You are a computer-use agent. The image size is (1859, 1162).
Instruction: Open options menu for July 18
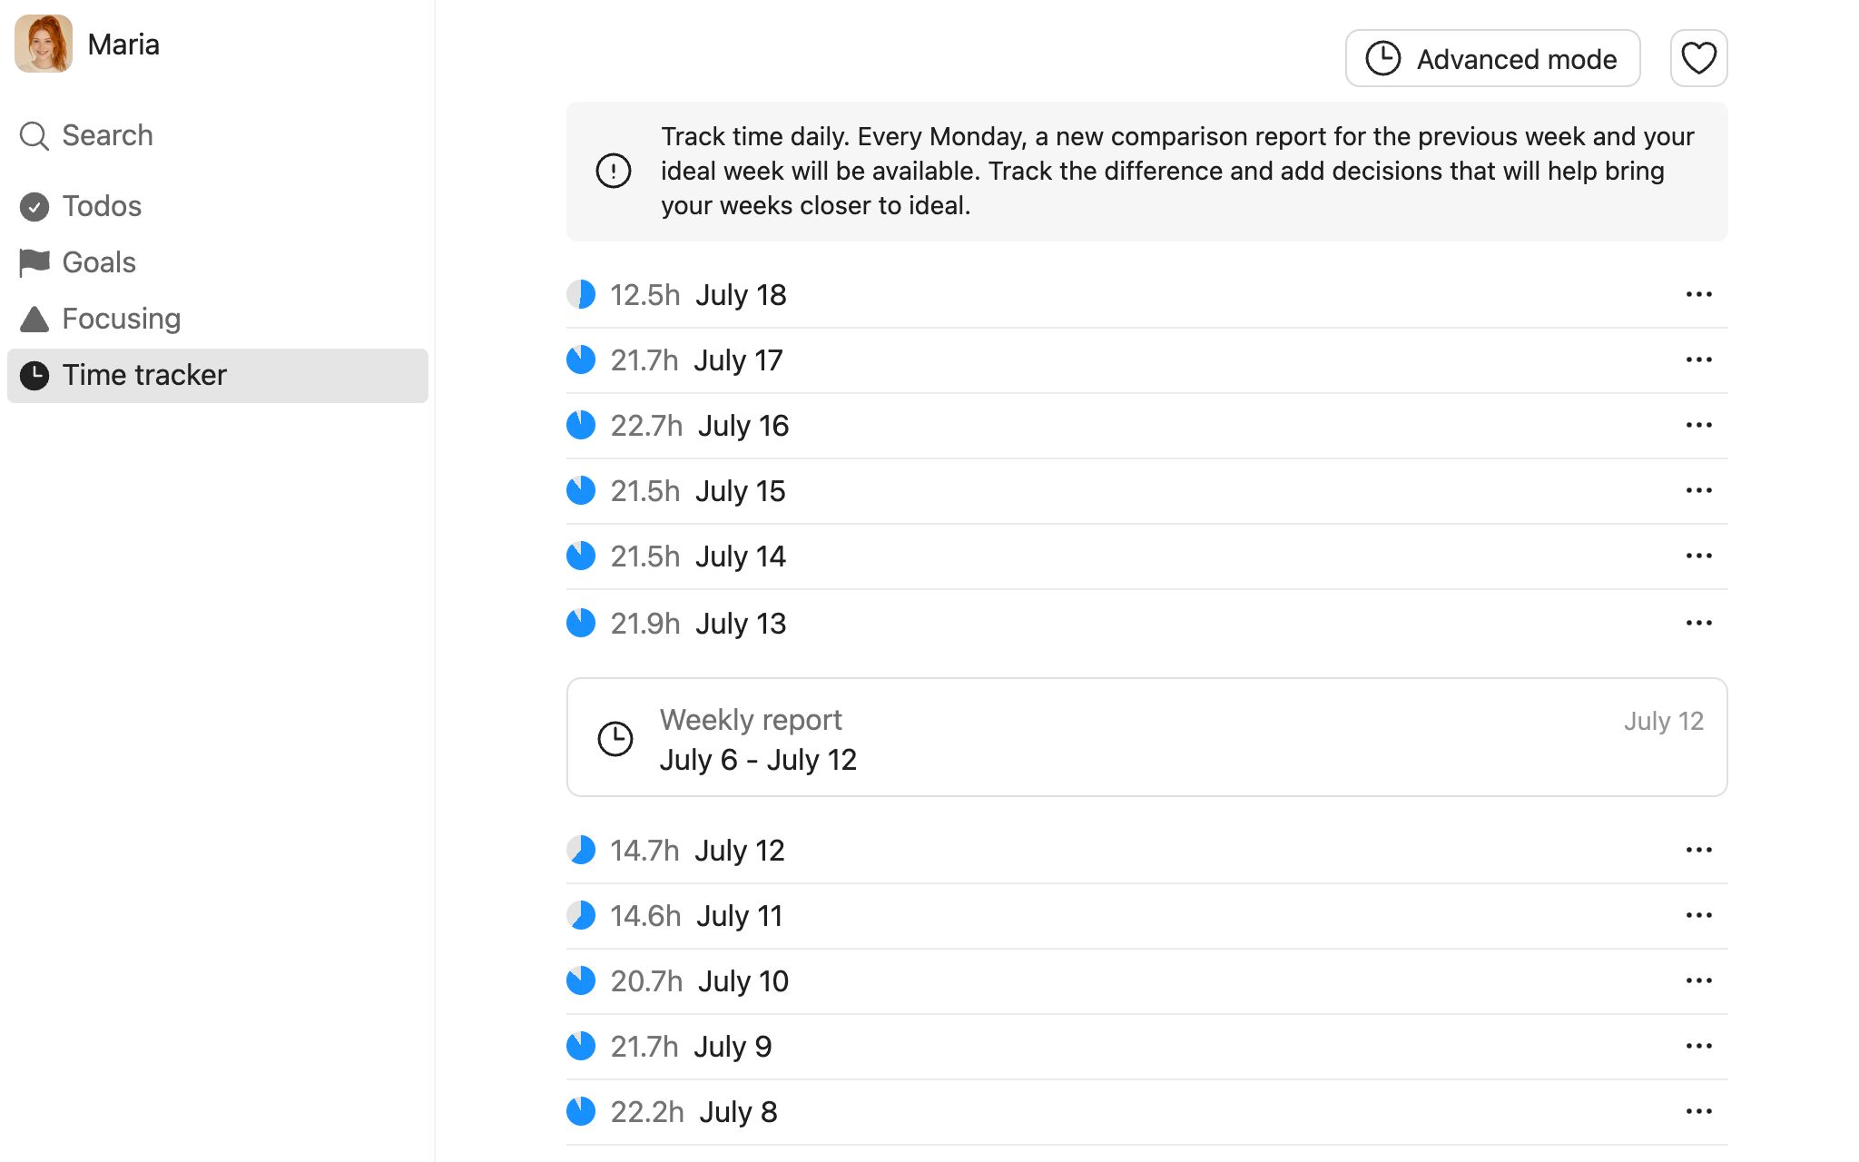1698,294
